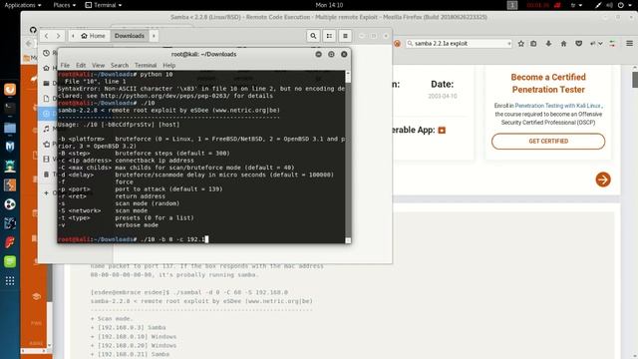The image size is (638, 359).
Task: Click the Firefox search input field
Action: (459, 44)
